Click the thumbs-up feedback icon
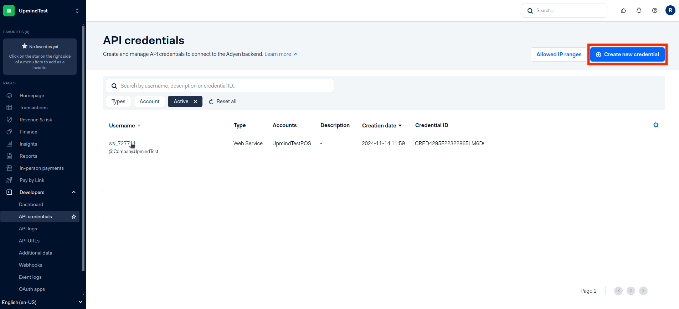The image size is (679, 309). point(623,11)
